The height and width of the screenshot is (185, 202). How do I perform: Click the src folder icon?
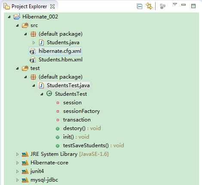tap(25, 25)
